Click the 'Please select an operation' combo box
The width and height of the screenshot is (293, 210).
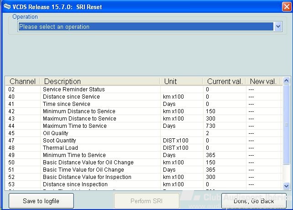tap(146, 27)
